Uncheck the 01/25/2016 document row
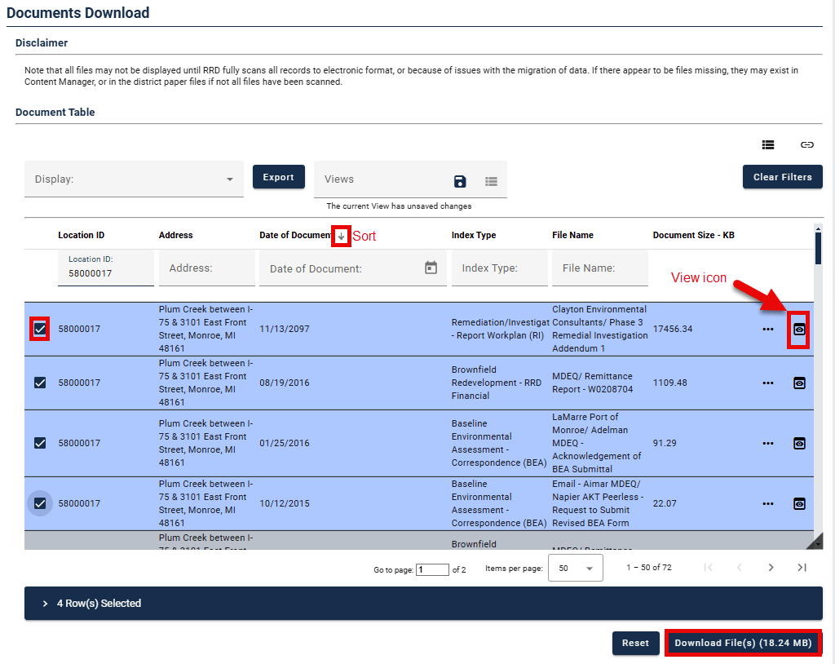This screenshot has width=835, height=664. coord(40,443)
